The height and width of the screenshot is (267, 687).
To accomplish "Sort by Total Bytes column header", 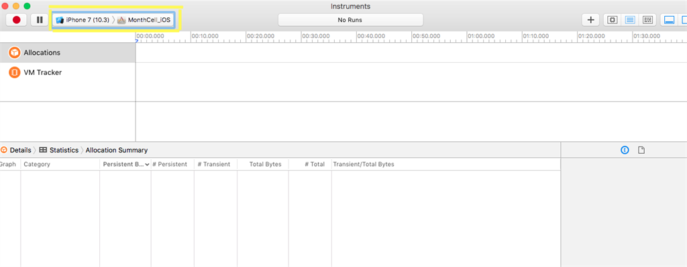I will [263, 165].
